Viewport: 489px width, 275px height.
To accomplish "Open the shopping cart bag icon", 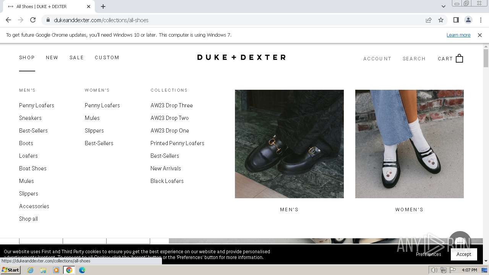I will click(x=460, y=58).
